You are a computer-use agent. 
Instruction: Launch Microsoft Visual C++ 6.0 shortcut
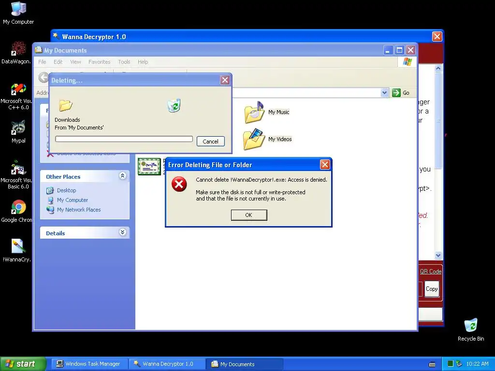[x=17, y=96]
